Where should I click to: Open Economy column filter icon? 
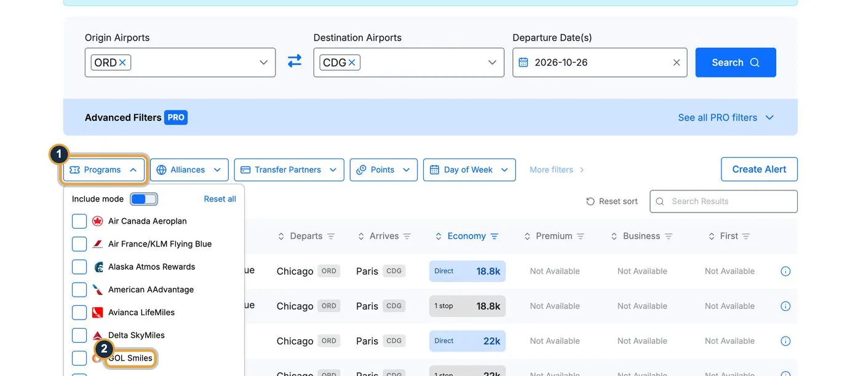(494, 236)
